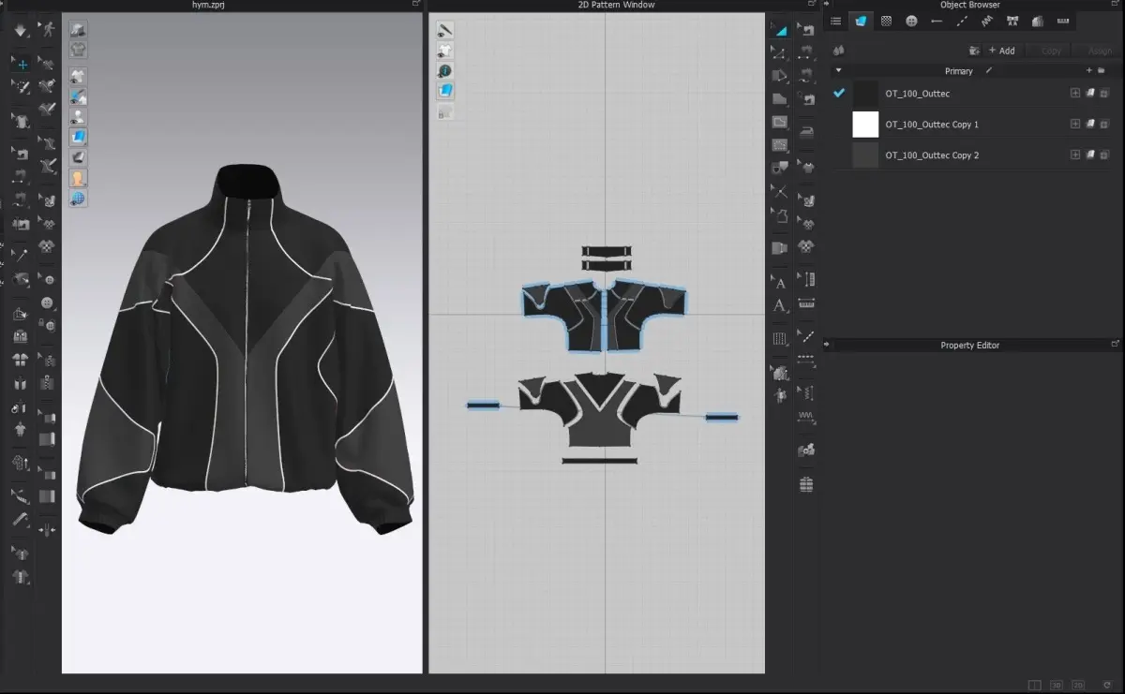
Task: Toggle the checkmark on OT_100_Outtec fabric
Action: pos(839,94)
